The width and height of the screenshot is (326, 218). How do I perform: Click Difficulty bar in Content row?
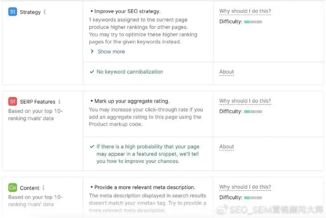coord(253,197)
